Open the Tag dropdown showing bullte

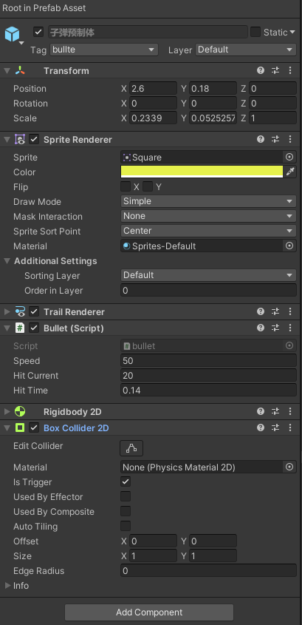(x=103, y=50)
